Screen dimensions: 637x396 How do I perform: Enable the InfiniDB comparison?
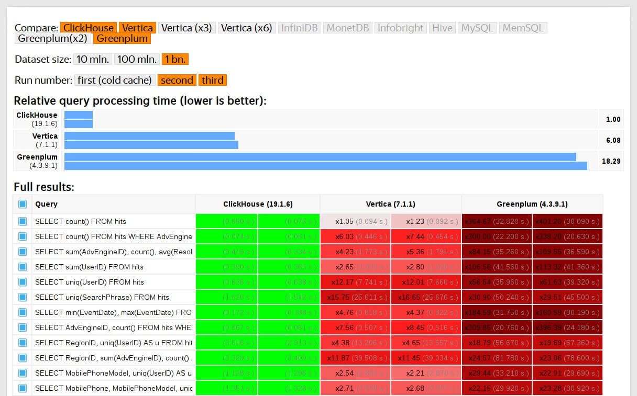(299, 28)
